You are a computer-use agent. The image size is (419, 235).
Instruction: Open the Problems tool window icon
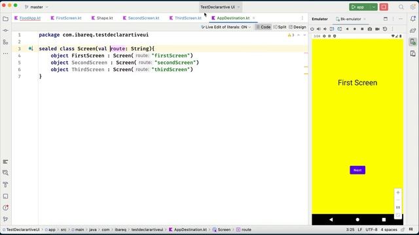click(x=5, y=208)
